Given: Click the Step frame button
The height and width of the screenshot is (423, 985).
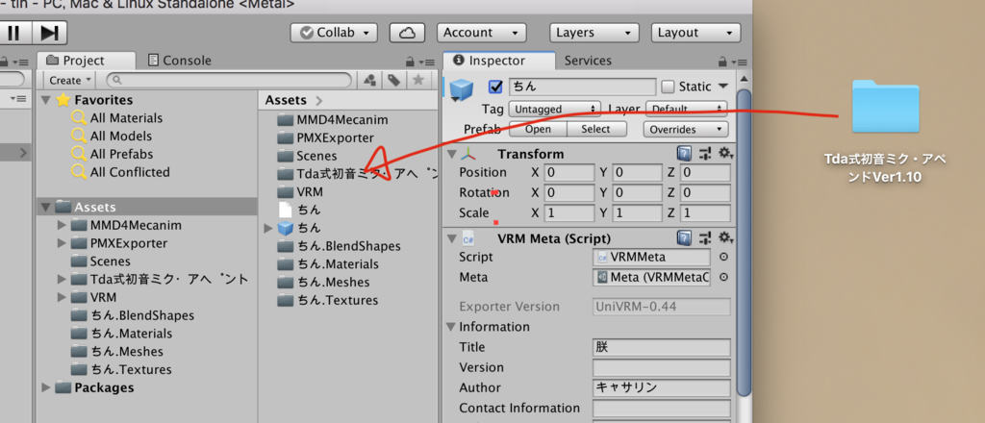Looking at the screenshot, I should point(49,33).
